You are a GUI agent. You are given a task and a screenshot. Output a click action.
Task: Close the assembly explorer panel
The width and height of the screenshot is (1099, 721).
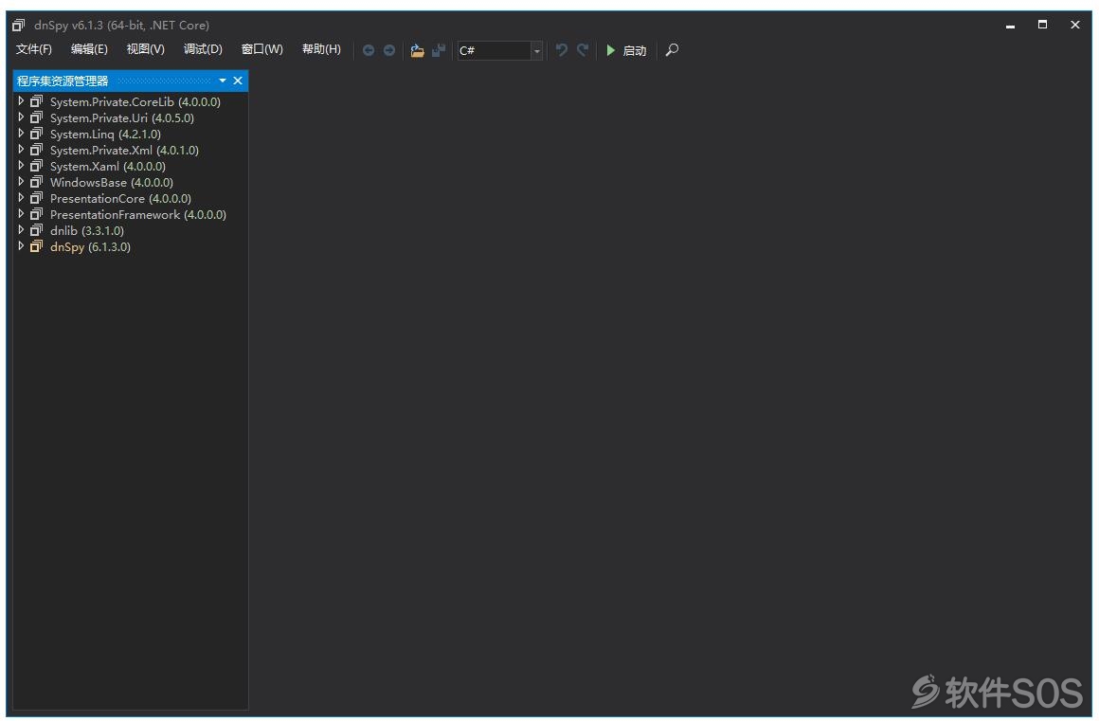point(238,81)
